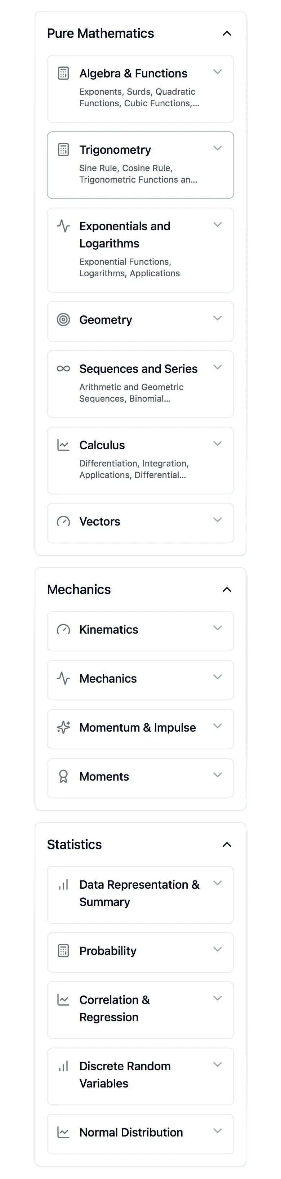Click the target icon next to Geometry
The width and height of the screenshot is (281, 1179).
pyautogui.click(x=63, y=320)
